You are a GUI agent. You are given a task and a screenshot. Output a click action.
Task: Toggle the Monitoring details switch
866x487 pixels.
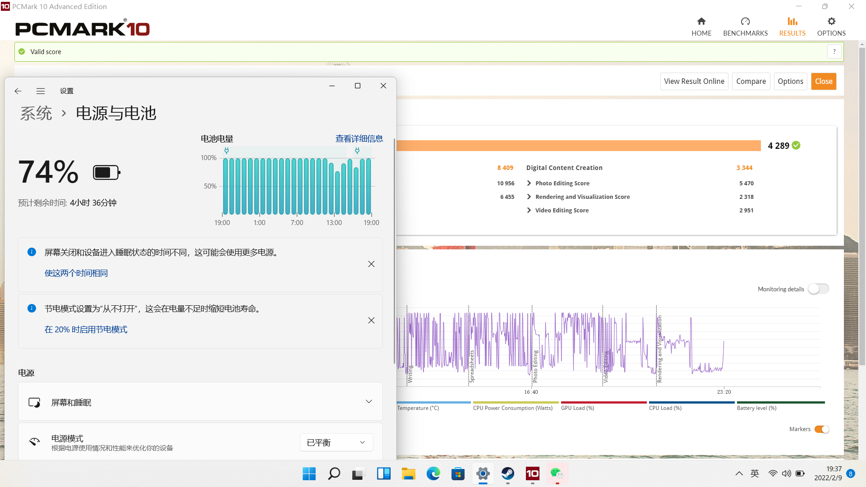pos(818,289)
